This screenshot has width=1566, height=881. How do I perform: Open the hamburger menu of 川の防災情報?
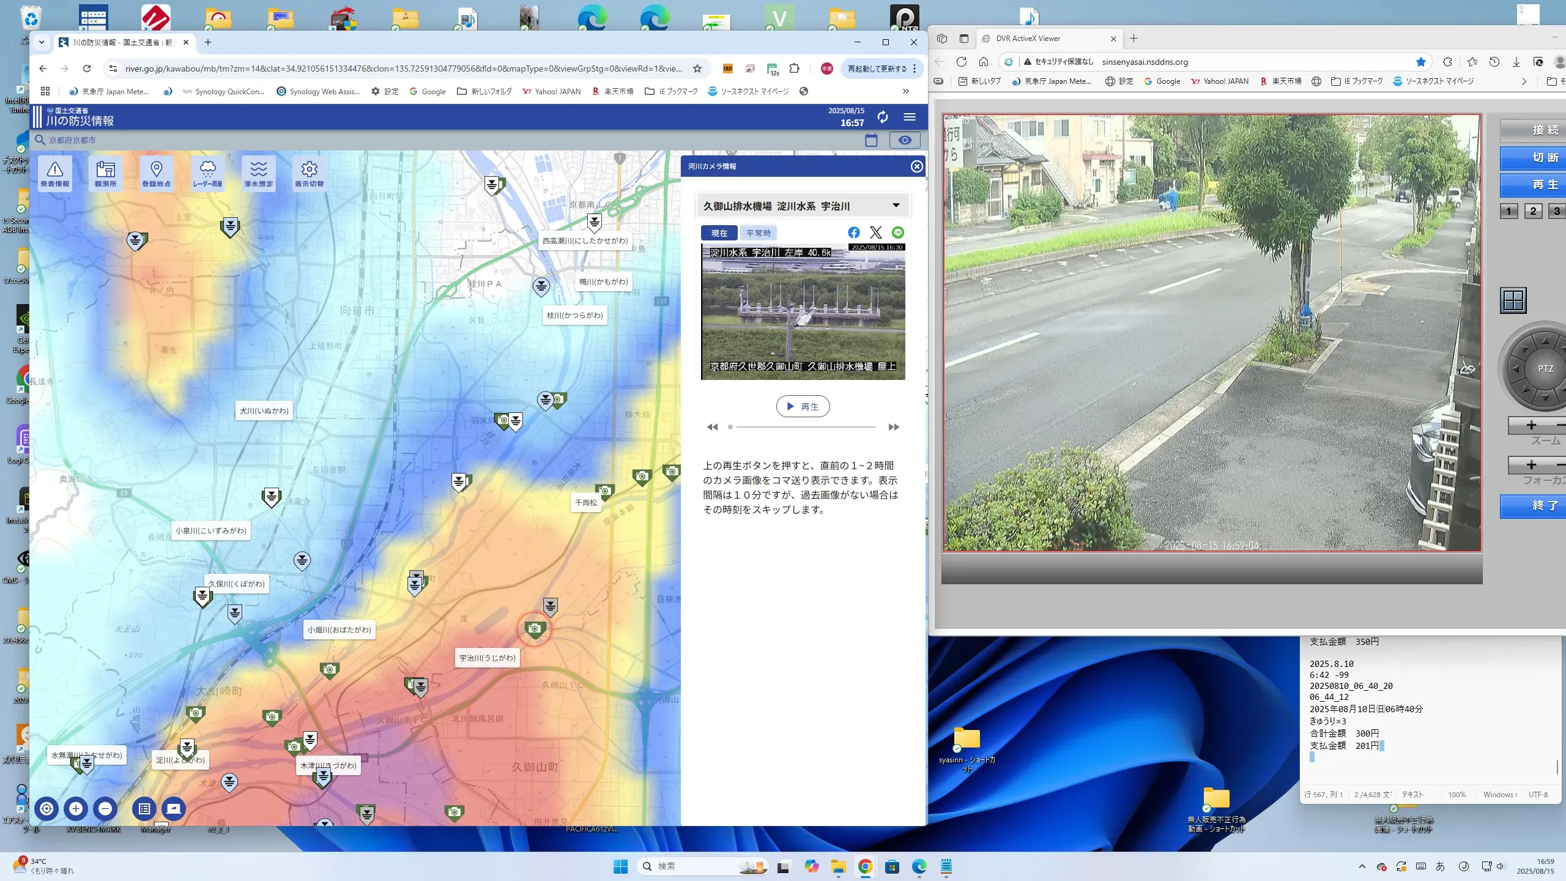(910, 117)
